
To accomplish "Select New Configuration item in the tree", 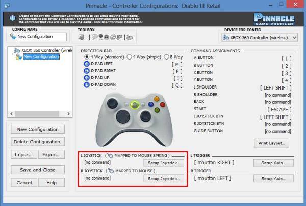I will tap(41, 57).
